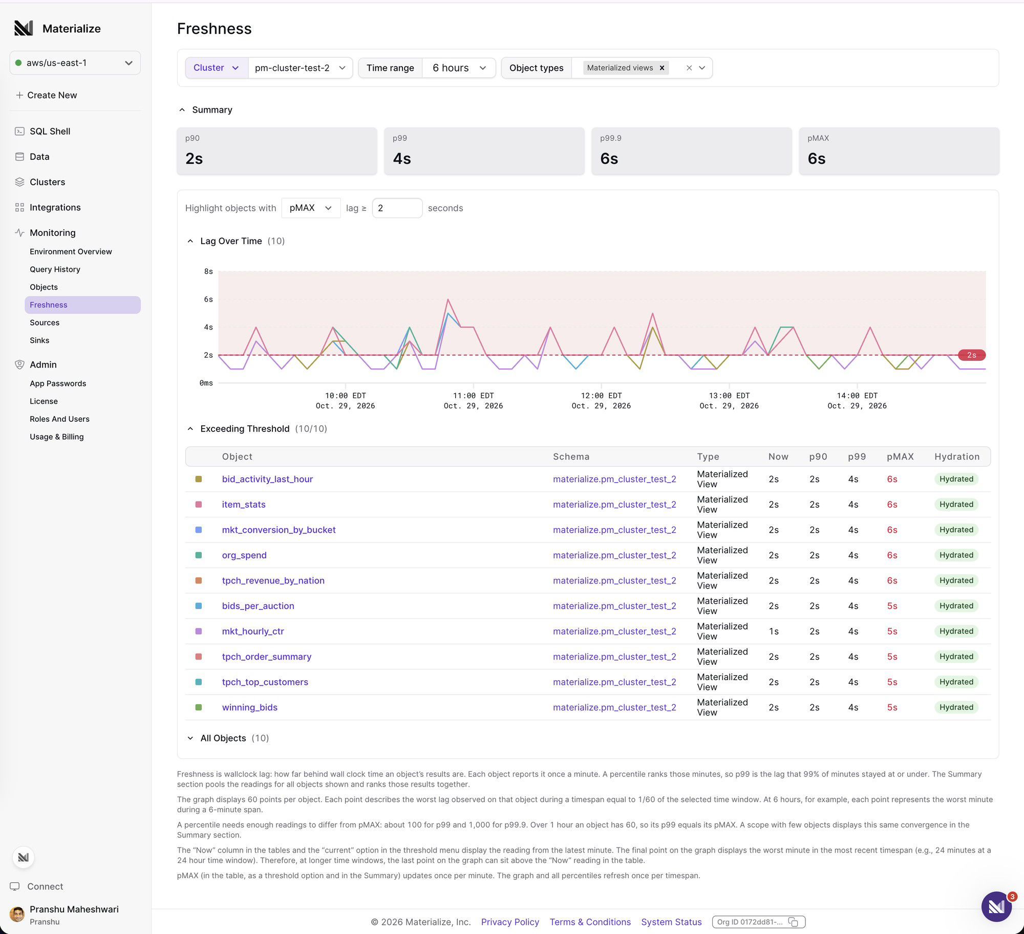Clear all Object types selections

689,68
